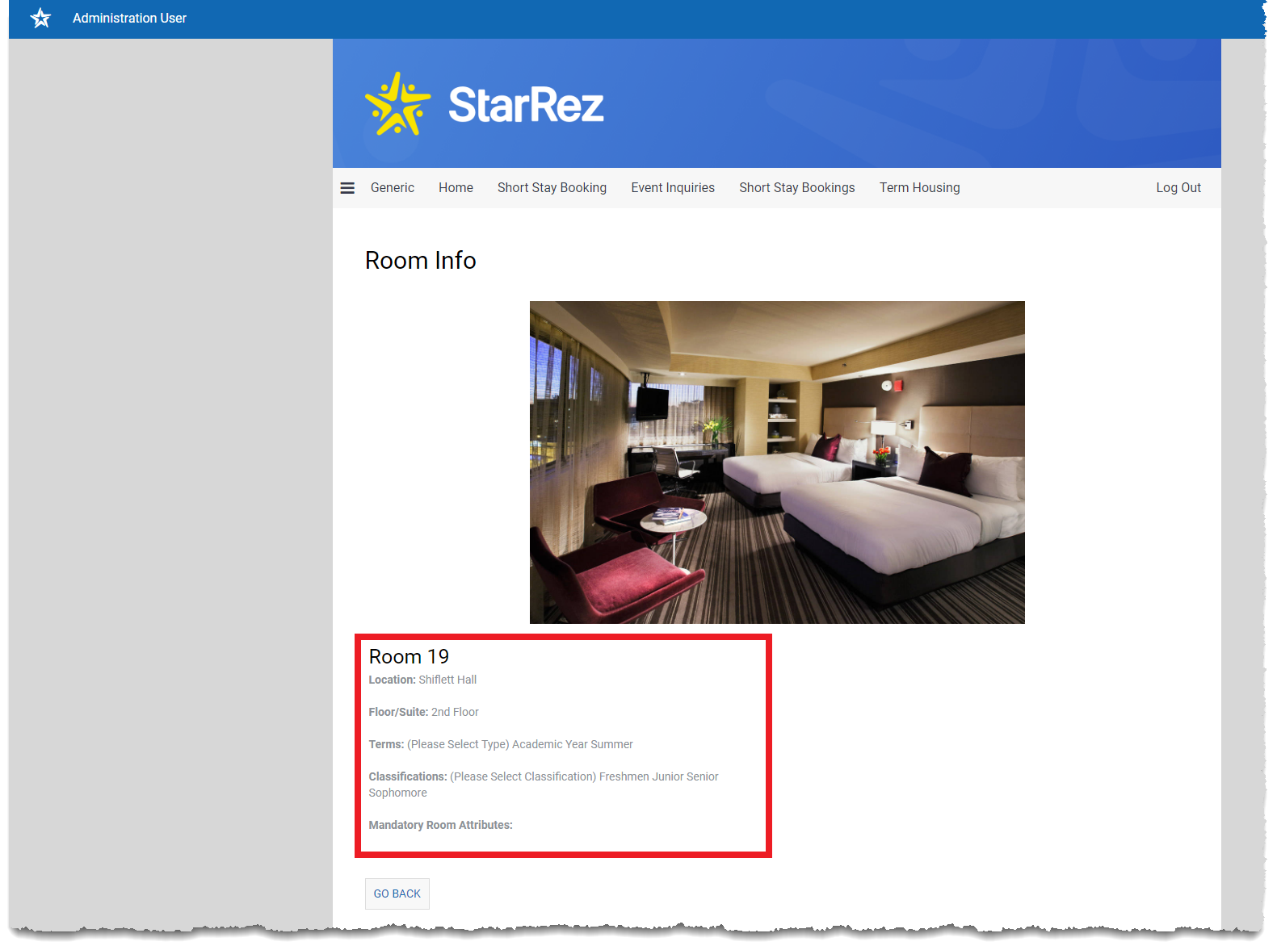Log Out of the portal
Screen dimensions: 1277x950
coord(1178,188)
